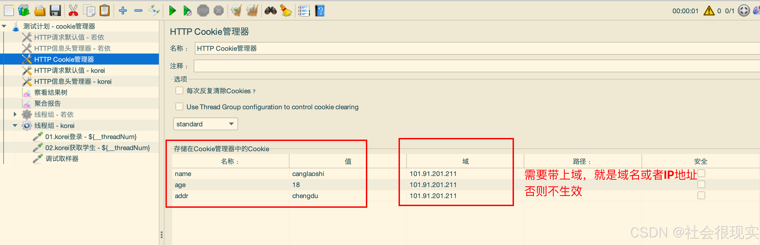
Task: Select the 调试取样器 item
Action: 62,159
